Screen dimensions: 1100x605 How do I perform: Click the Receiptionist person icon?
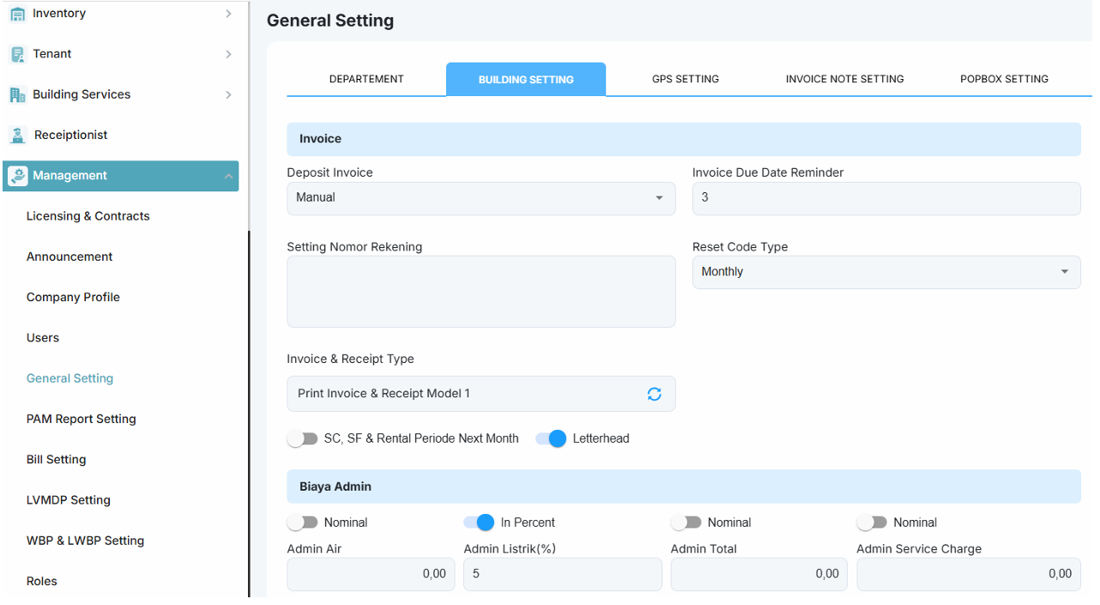tap(18, 135)
